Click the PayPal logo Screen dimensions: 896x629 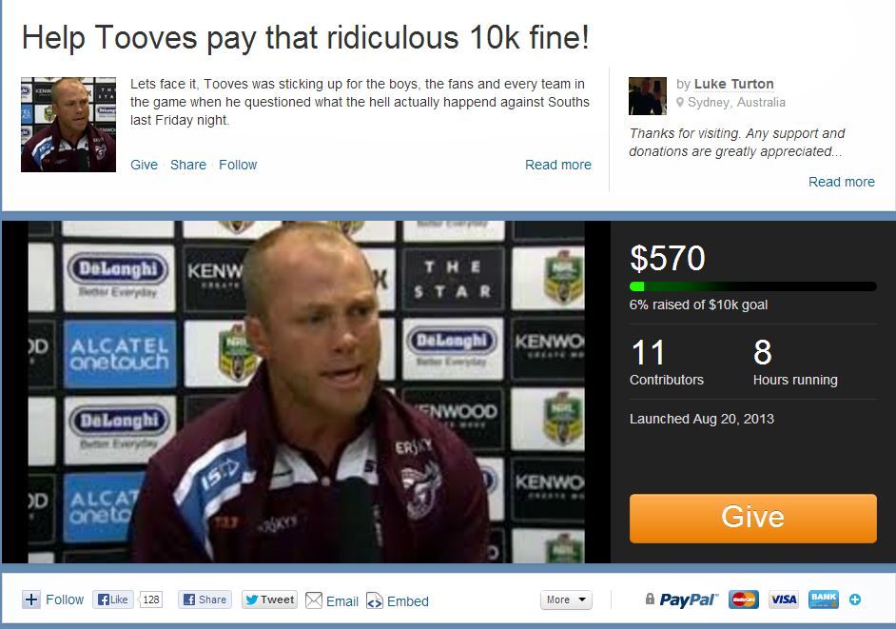coord(688,600)
